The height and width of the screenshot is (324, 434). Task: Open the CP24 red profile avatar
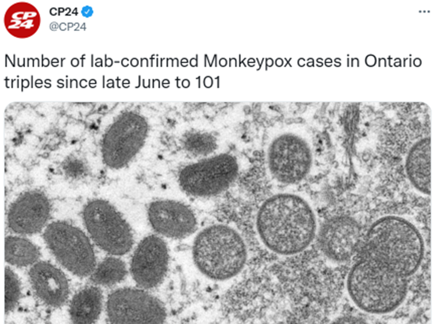[22, 20]
